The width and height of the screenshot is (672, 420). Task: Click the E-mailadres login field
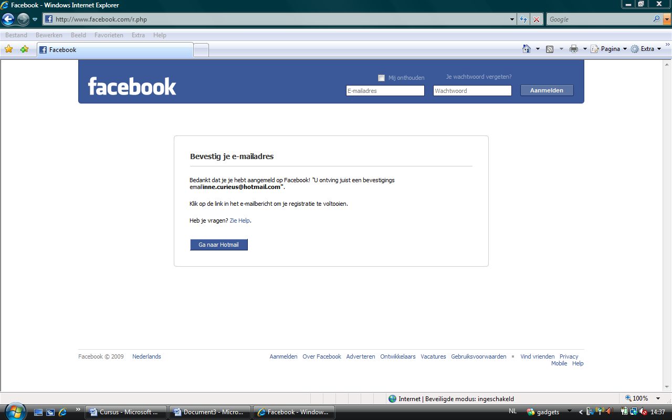pos(385,91)
